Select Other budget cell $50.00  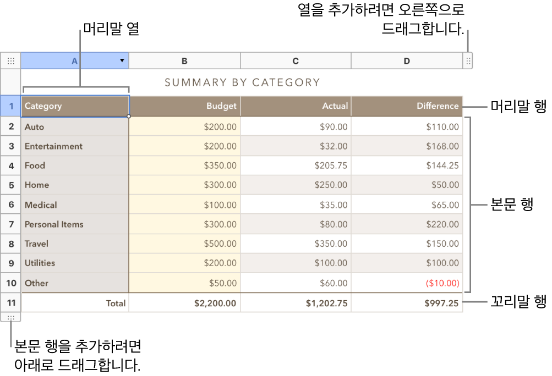tap(184, 283)
